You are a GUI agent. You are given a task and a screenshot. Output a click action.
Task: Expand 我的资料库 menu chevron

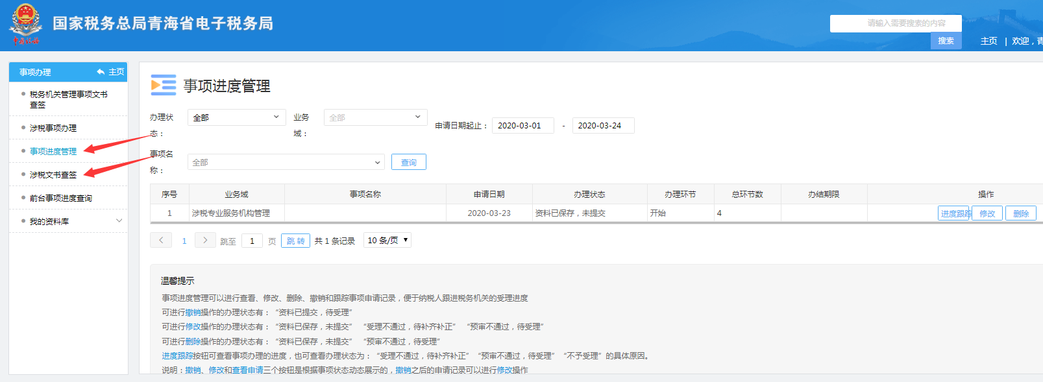pos(119,221)
